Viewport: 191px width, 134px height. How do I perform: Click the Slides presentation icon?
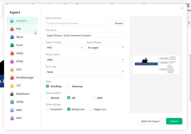(x=12, y=53)
